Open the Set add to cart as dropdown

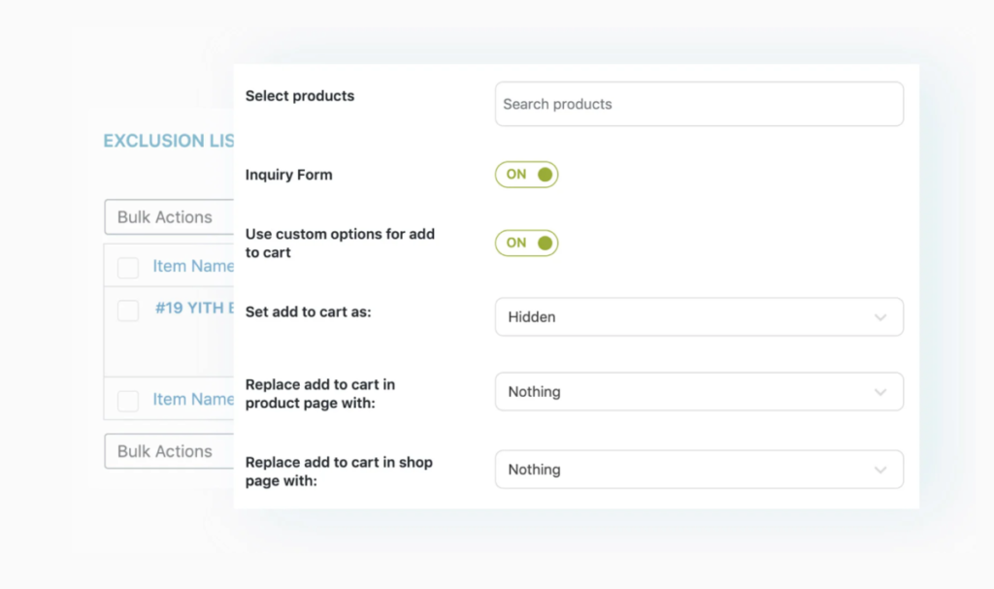coord(698,317)
